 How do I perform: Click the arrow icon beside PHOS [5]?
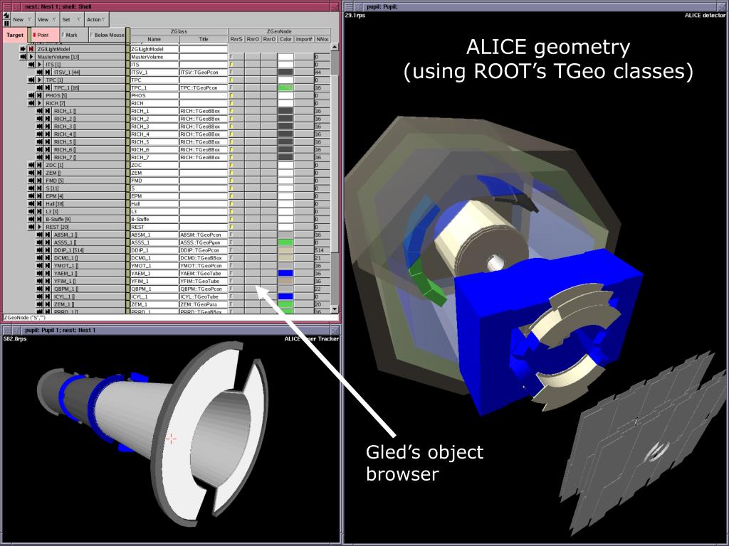click(x=31, y=95)
